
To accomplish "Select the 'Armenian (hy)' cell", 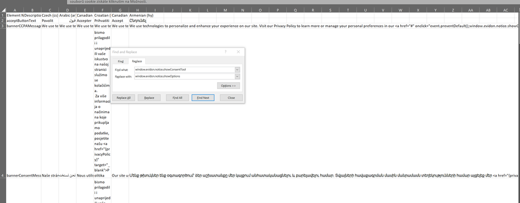I will tap(137, 15).
